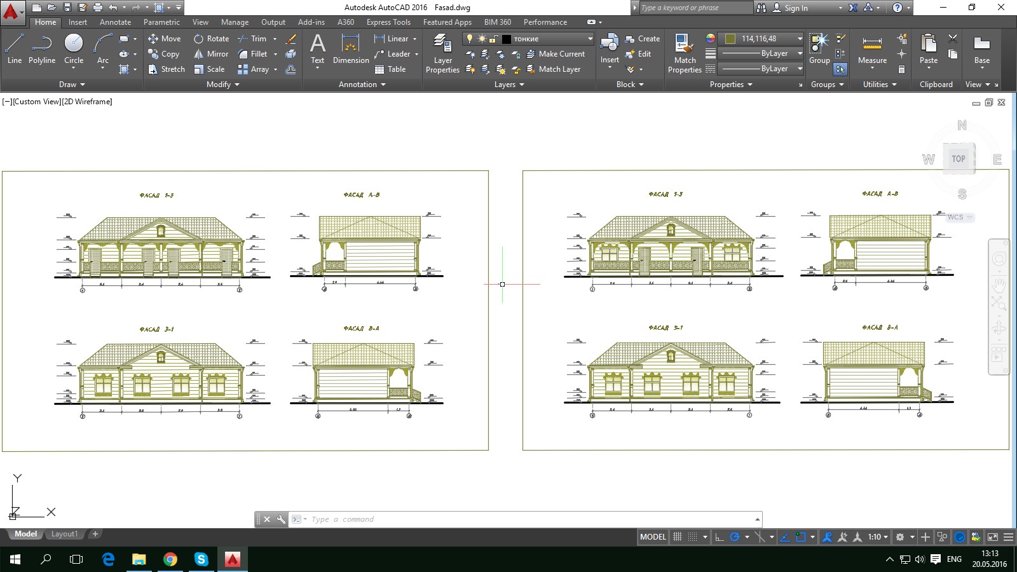Toggle Clean Screen mode
Viewport: 1017px width, 572px height.
(x=993, y=537)
